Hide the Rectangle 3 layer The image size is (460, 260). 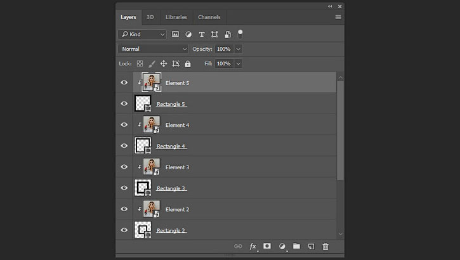click(124, 188)
